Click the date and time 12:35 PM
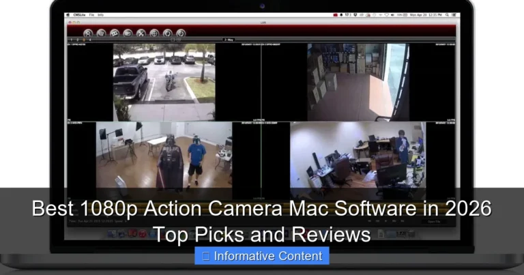The width and height of the screenshot is (524, 275). pyautogui.click(x=426, y=15)
